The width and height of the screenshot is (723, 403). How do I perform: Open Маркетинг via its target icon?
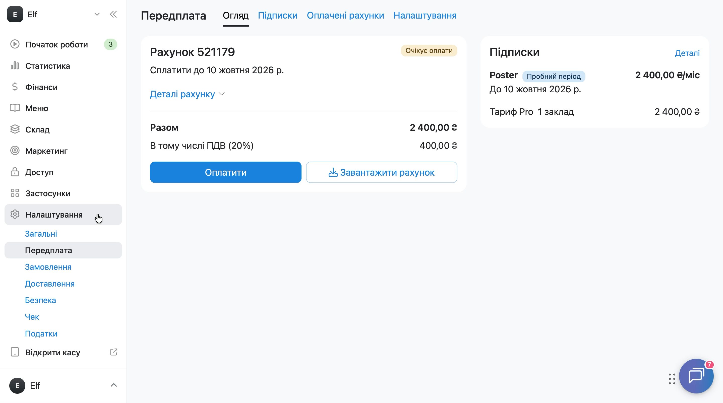tap(15, 151)
